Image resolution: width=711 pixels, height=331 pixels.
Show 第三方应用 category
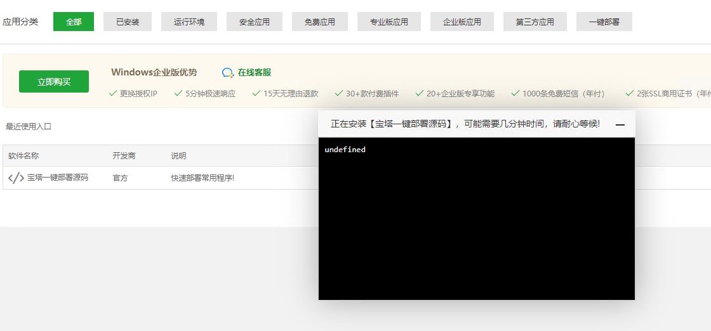[535, 22]
